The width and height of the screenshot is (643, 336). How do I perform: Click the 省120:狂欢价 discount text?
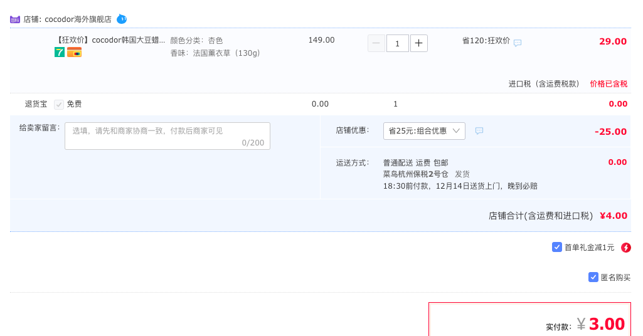click(x=486, y=41)
